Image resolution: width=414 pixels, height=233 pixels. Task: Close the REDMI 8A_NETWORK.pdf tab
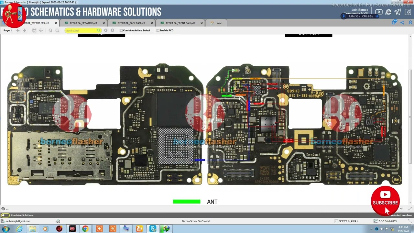click(103, 23)
